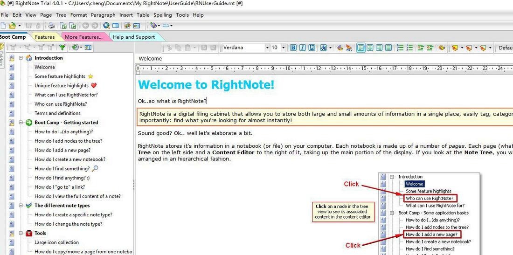Click the green circular navigation icon above tree
513x255 pixels.
pos(75,48)
